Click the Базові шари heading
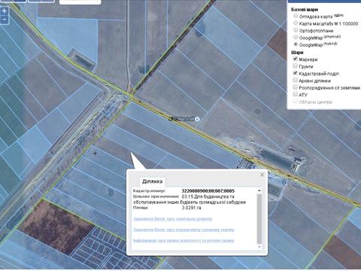This screenshot has height=271, width=361. [305, 10]
